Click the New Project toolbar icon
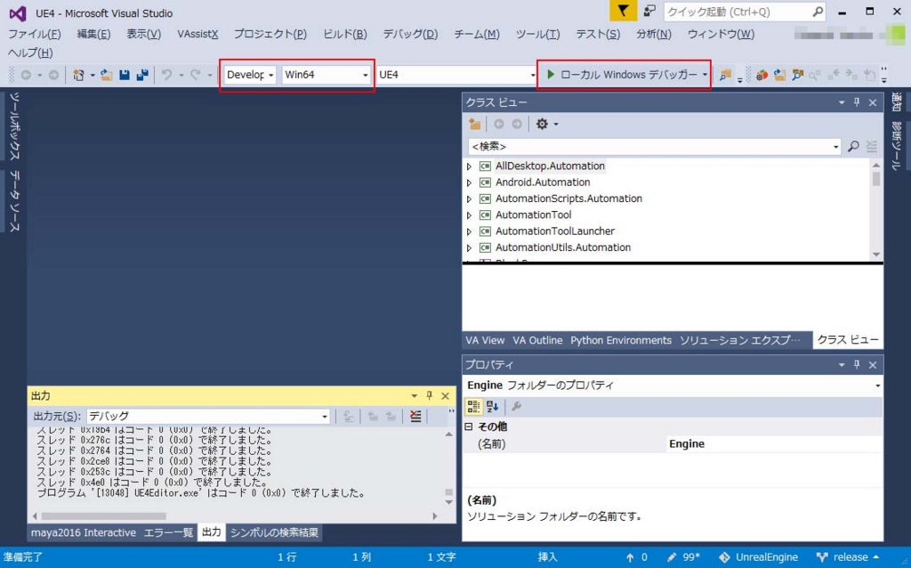The image size is (911, 568). pyautogui.click(x=78, y=75)
